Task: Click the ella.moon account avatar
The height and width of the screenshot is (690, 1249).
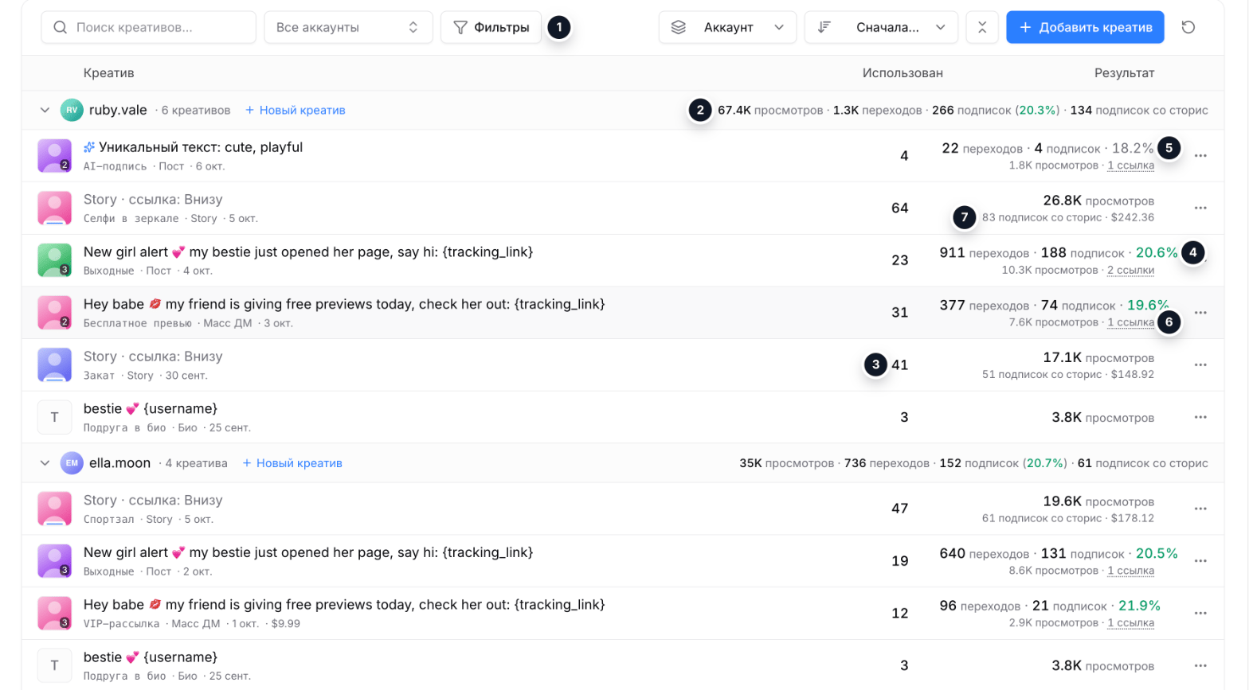Action: pyautogui.click(x=72, y=463)
